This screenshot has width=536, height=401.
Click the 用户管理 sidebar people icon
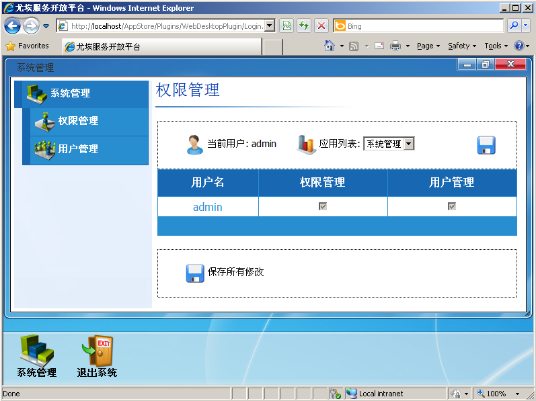(45, 150)
